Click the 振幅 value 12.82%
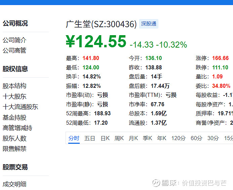This screenshot has width=233, height=190. pyautogui.click(x=92, y=86)
